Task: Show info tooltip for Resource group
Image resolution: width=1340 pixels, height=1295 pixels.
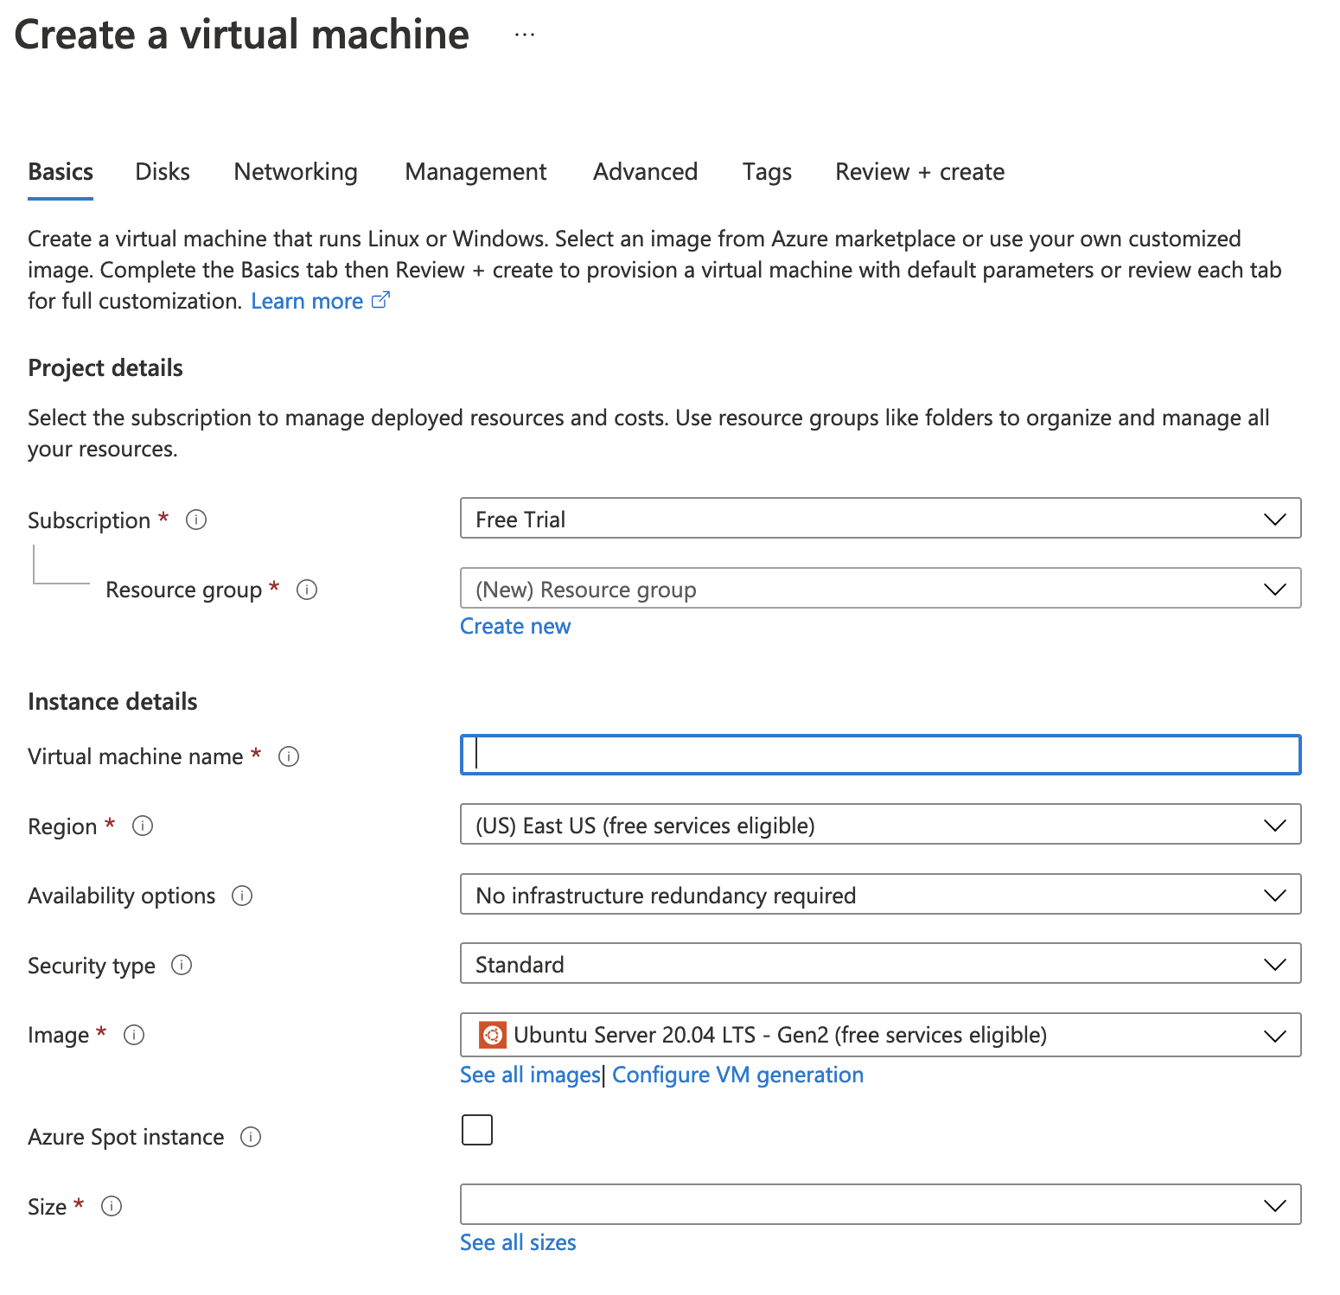Action: (x=307, y=590)
